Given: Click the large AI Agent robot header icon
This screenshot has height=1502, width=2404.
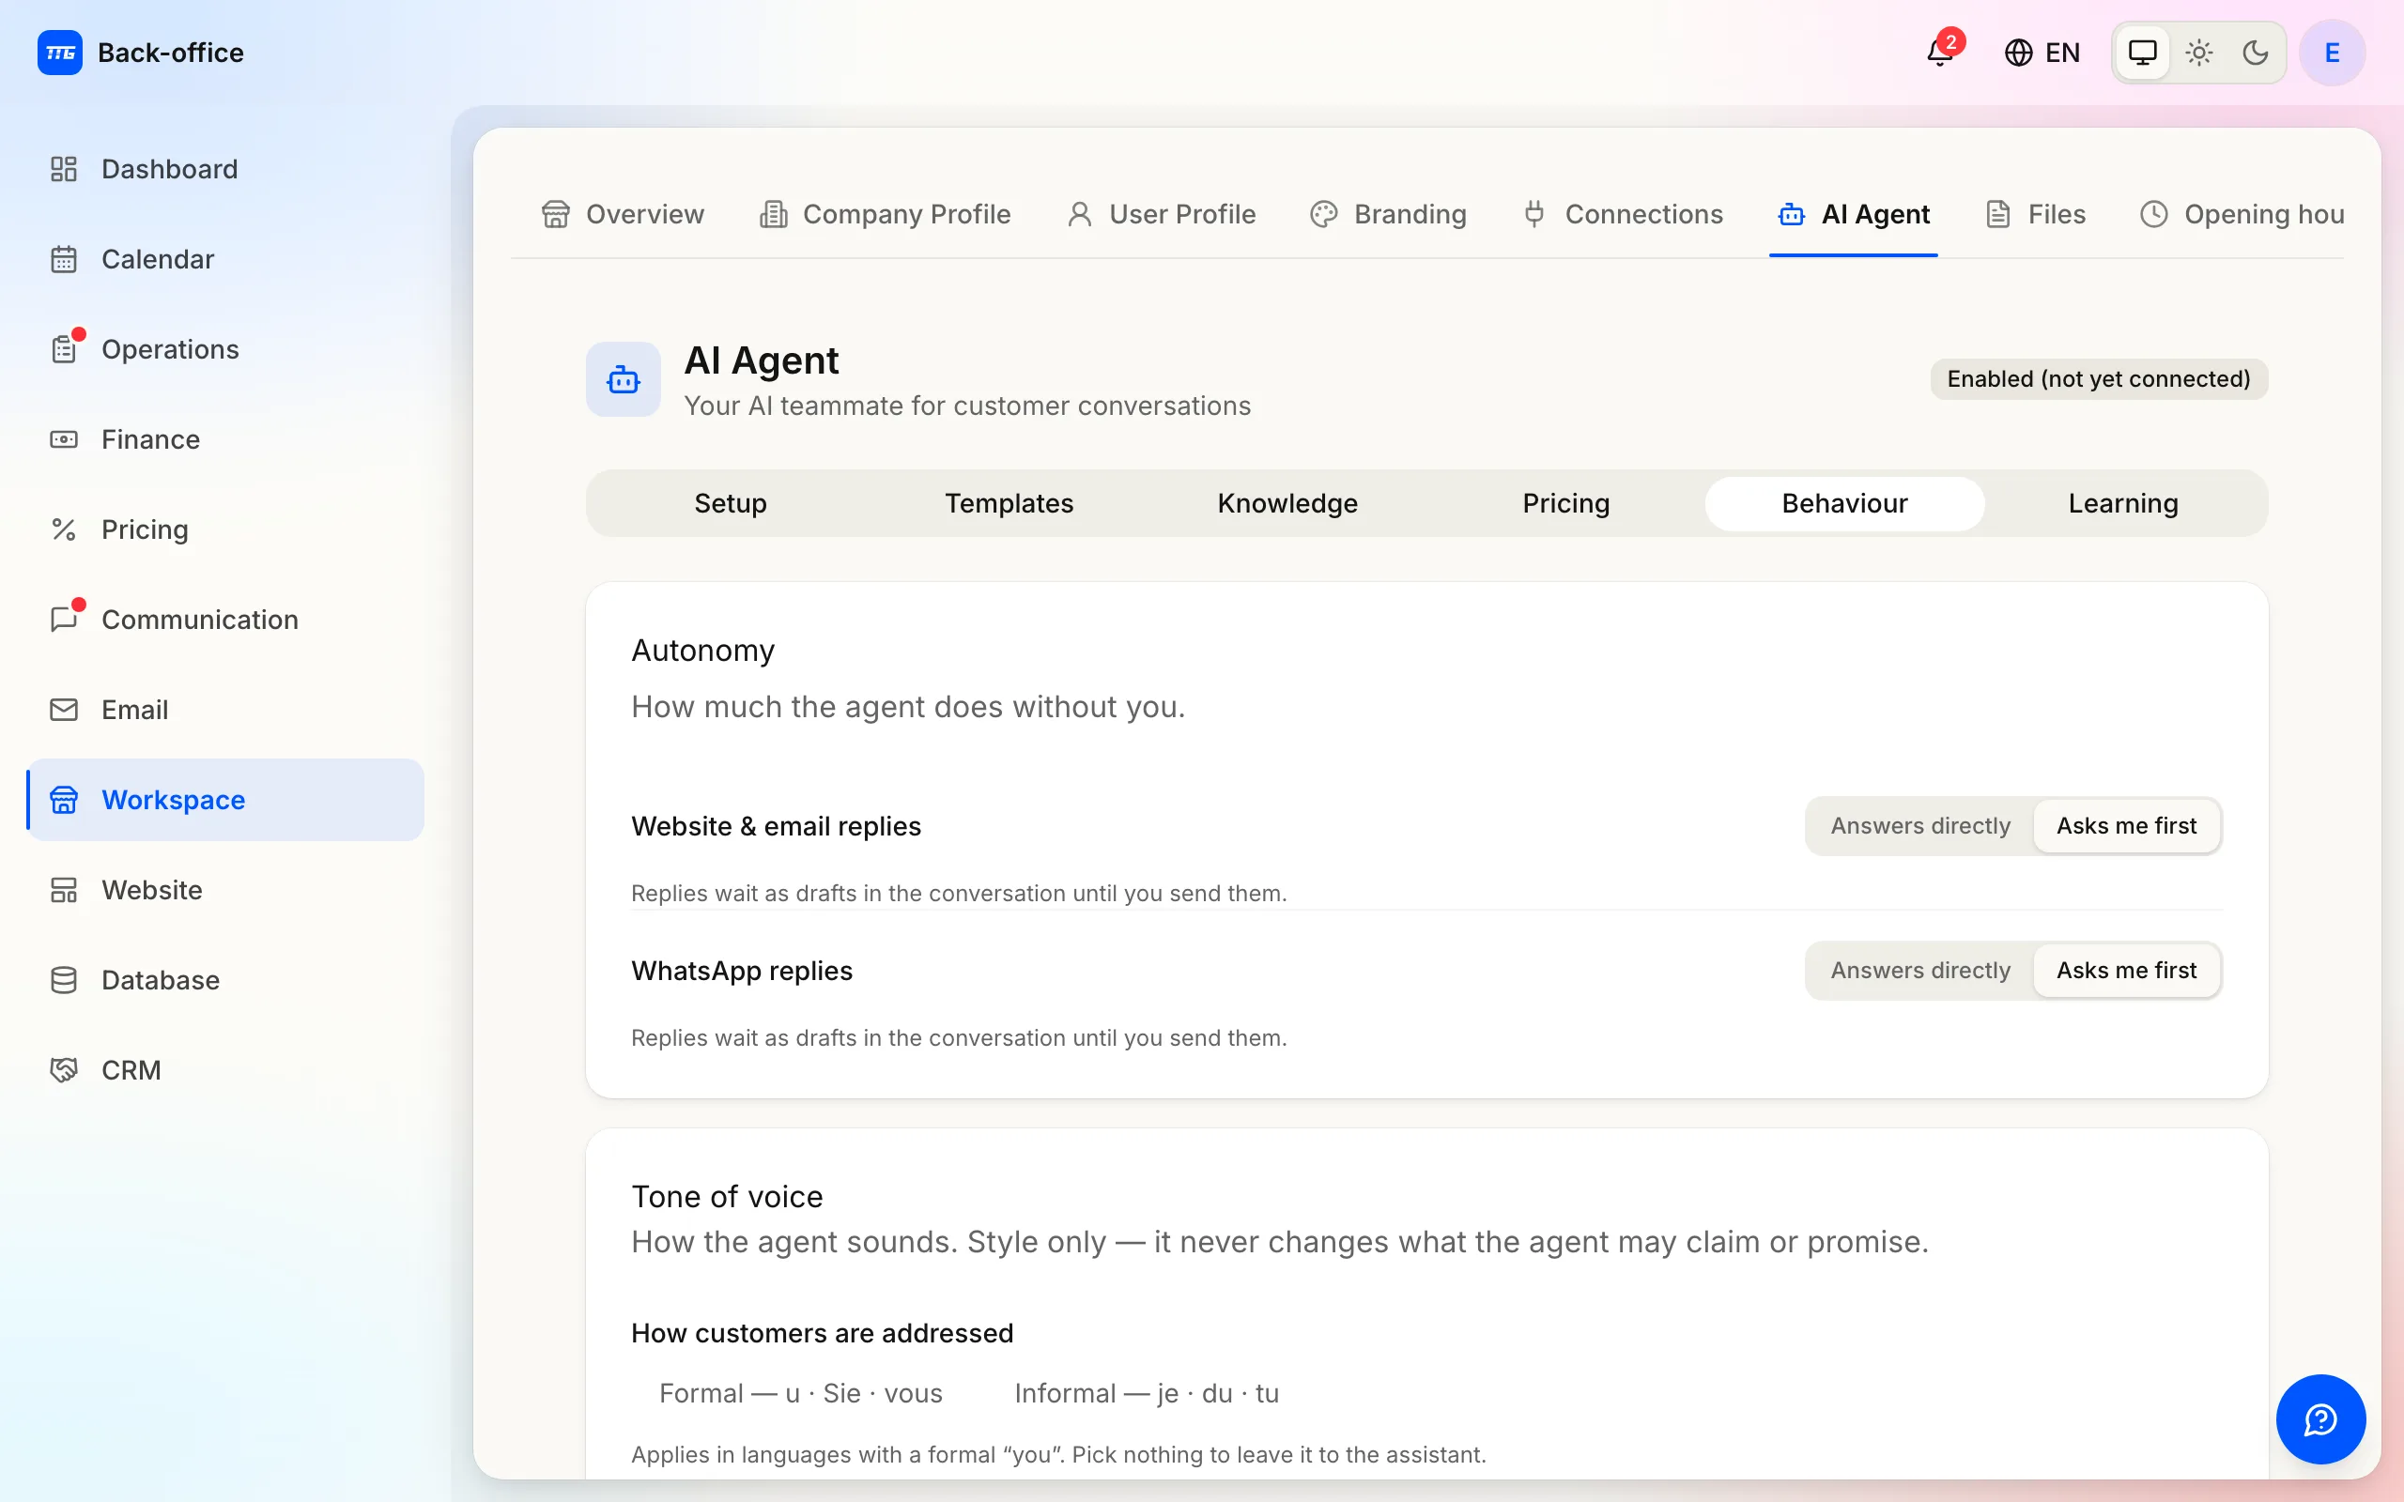Looking at the screenshot, I should point(623,379).
